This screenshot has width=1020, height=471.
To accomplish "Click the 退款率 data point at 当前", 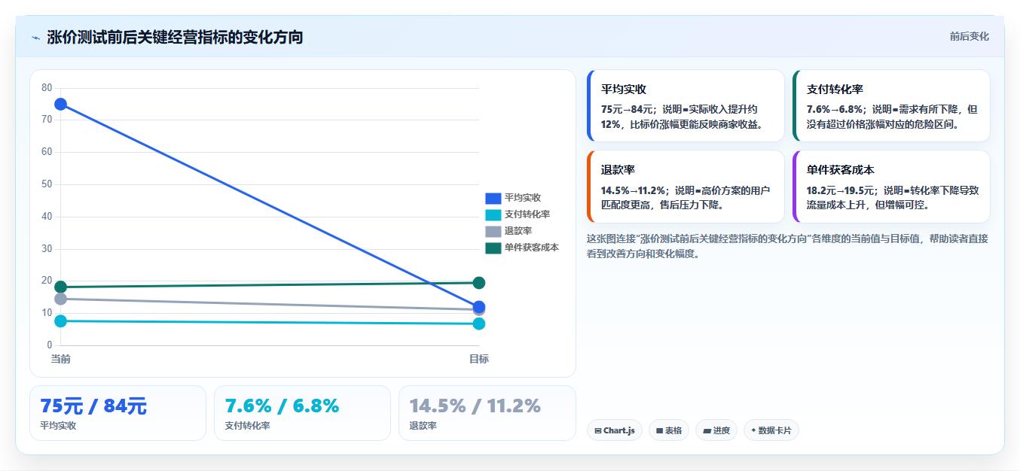I will (60, 299).
